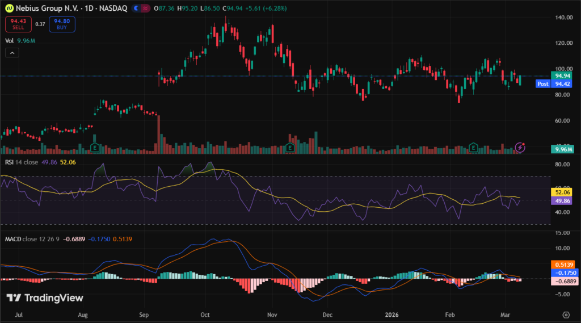This screenshot has height=323, width=581.
Task: Collapse the indicator legend with chevron arrow
Action: [x=12, y=53]
